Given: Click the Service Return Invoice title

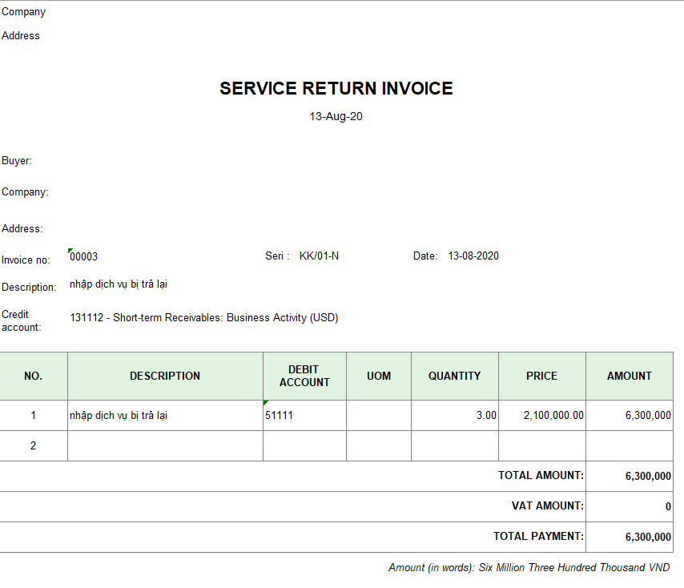Looking at the screenshot, I should (x=336, y=88).
